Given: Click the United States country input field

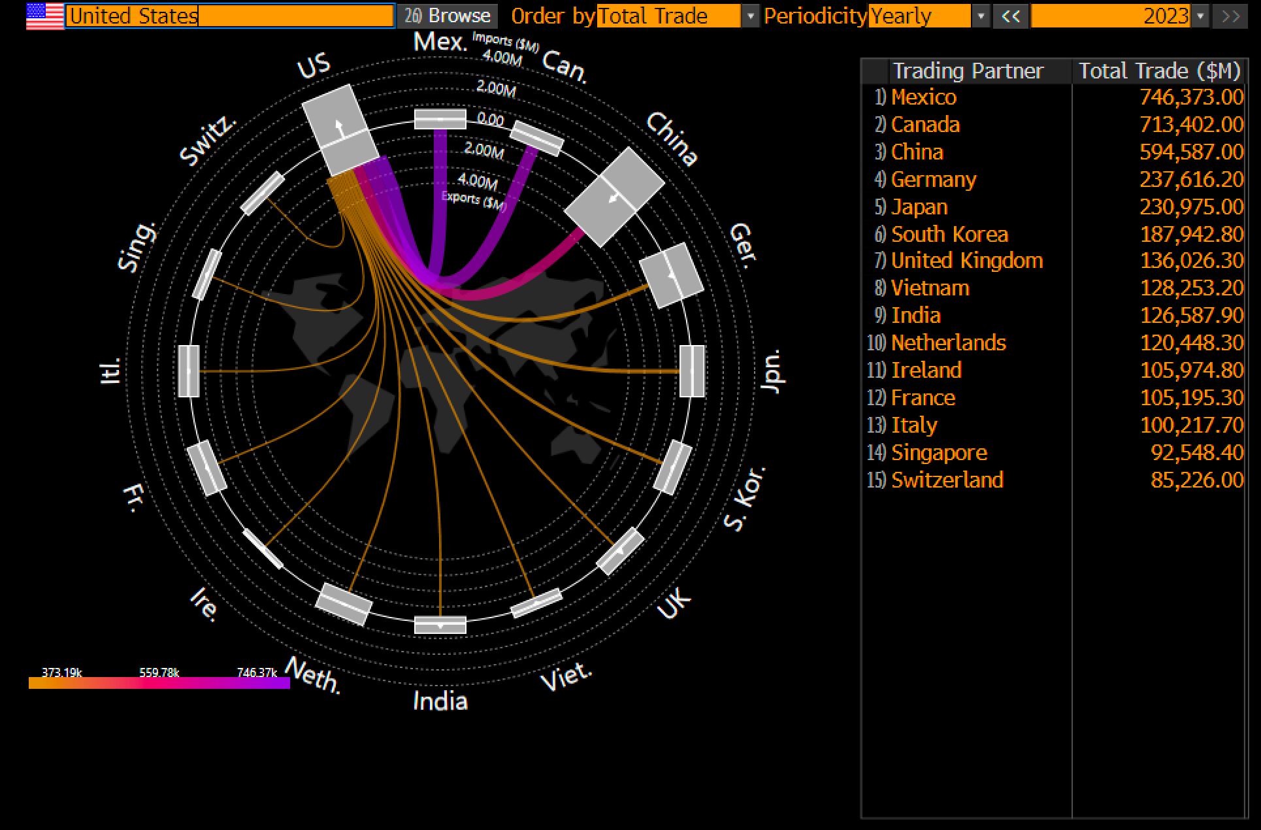Looking at the screenshot, I should click(230, 16).
